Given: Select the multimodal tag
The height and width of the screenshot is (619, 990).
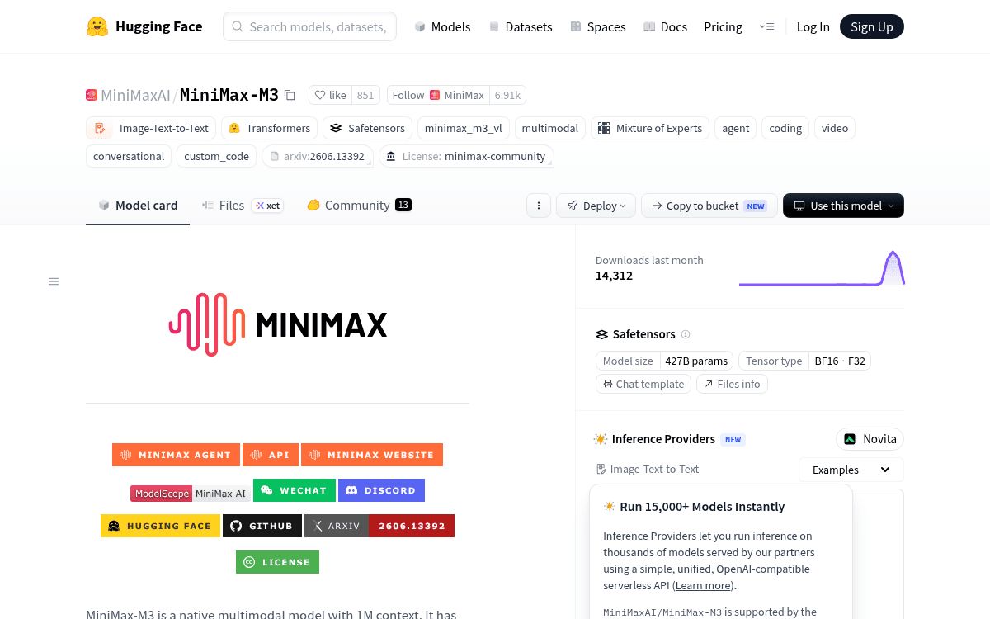Looking at the screenshot, I should pos(550,128).
